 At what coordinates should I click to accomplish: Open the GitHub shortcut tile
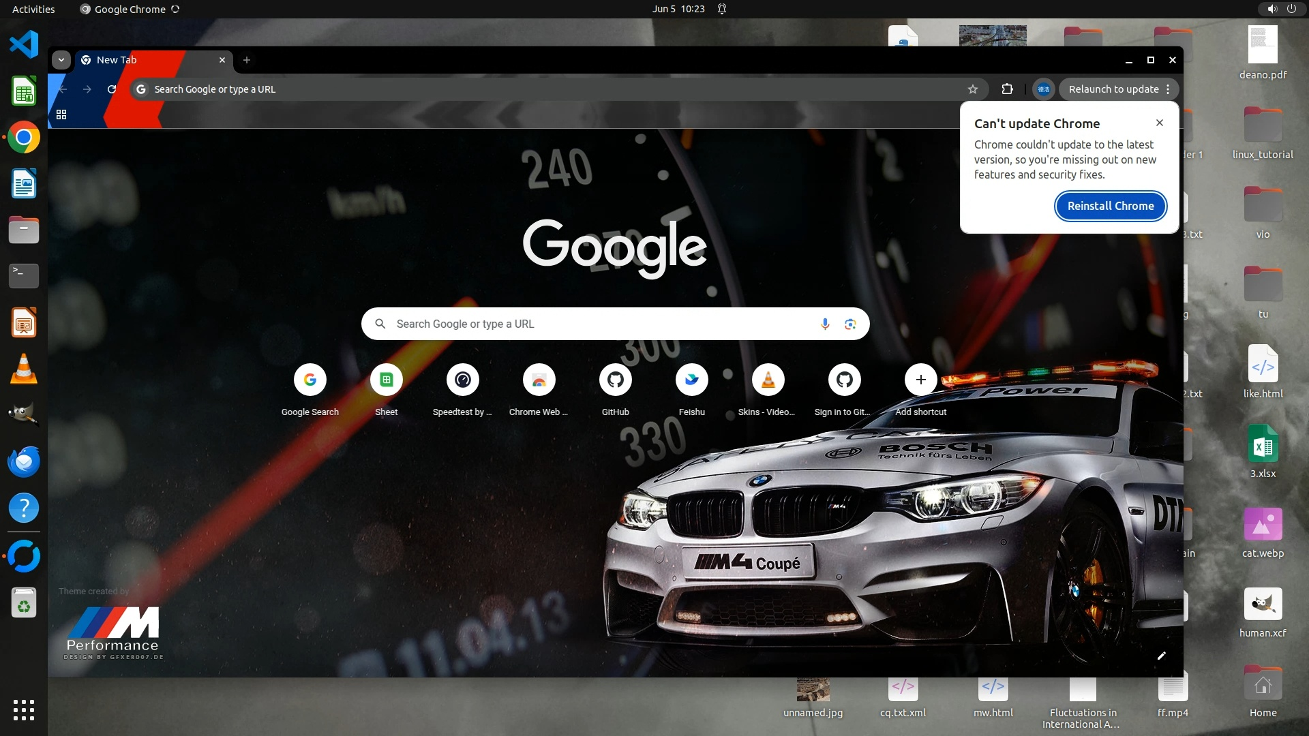click(615, 380)
